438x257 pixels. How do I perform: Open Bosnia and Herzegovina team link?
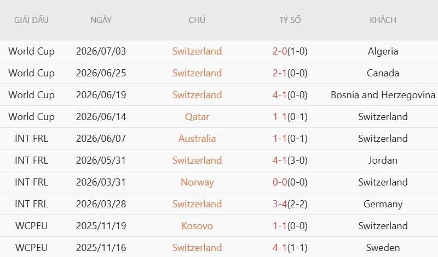tap(383, 95)
